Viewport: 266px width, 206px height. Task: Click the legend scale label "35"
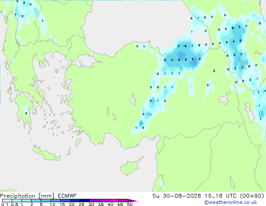[101, 204]
